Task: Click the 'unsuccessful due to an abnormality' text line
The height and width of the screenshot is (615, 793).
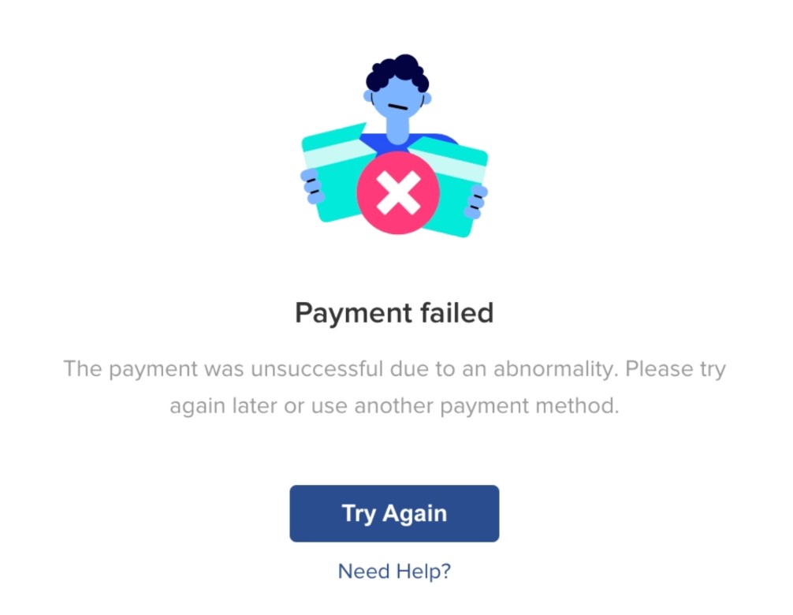Action: (x=435, y=369)
